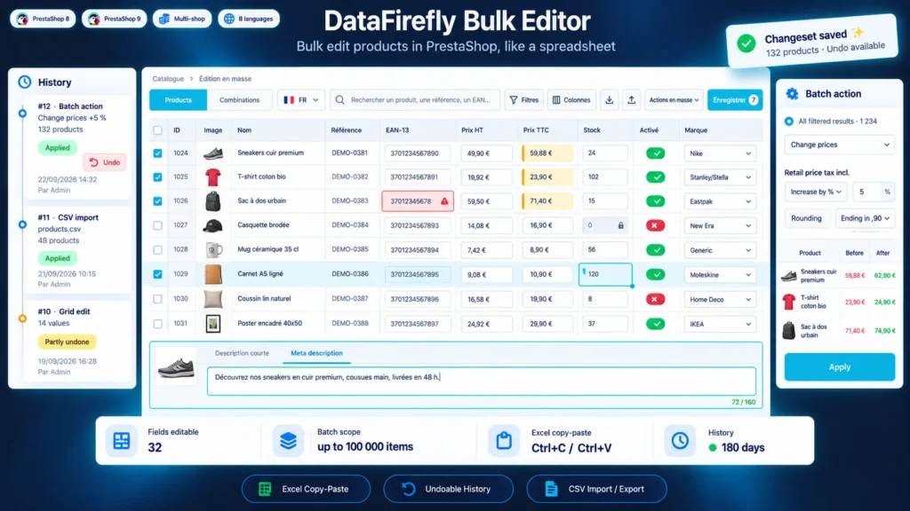Uncheck the row 1025 T-shirt checkbox
910x511 pixels.
[x=158, y=177]
